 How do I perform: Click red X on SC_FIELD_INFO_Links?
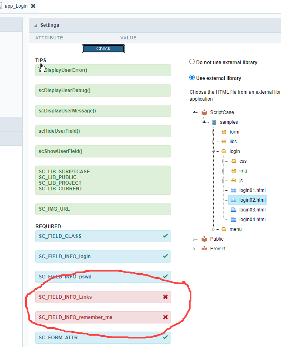point(165,297)
